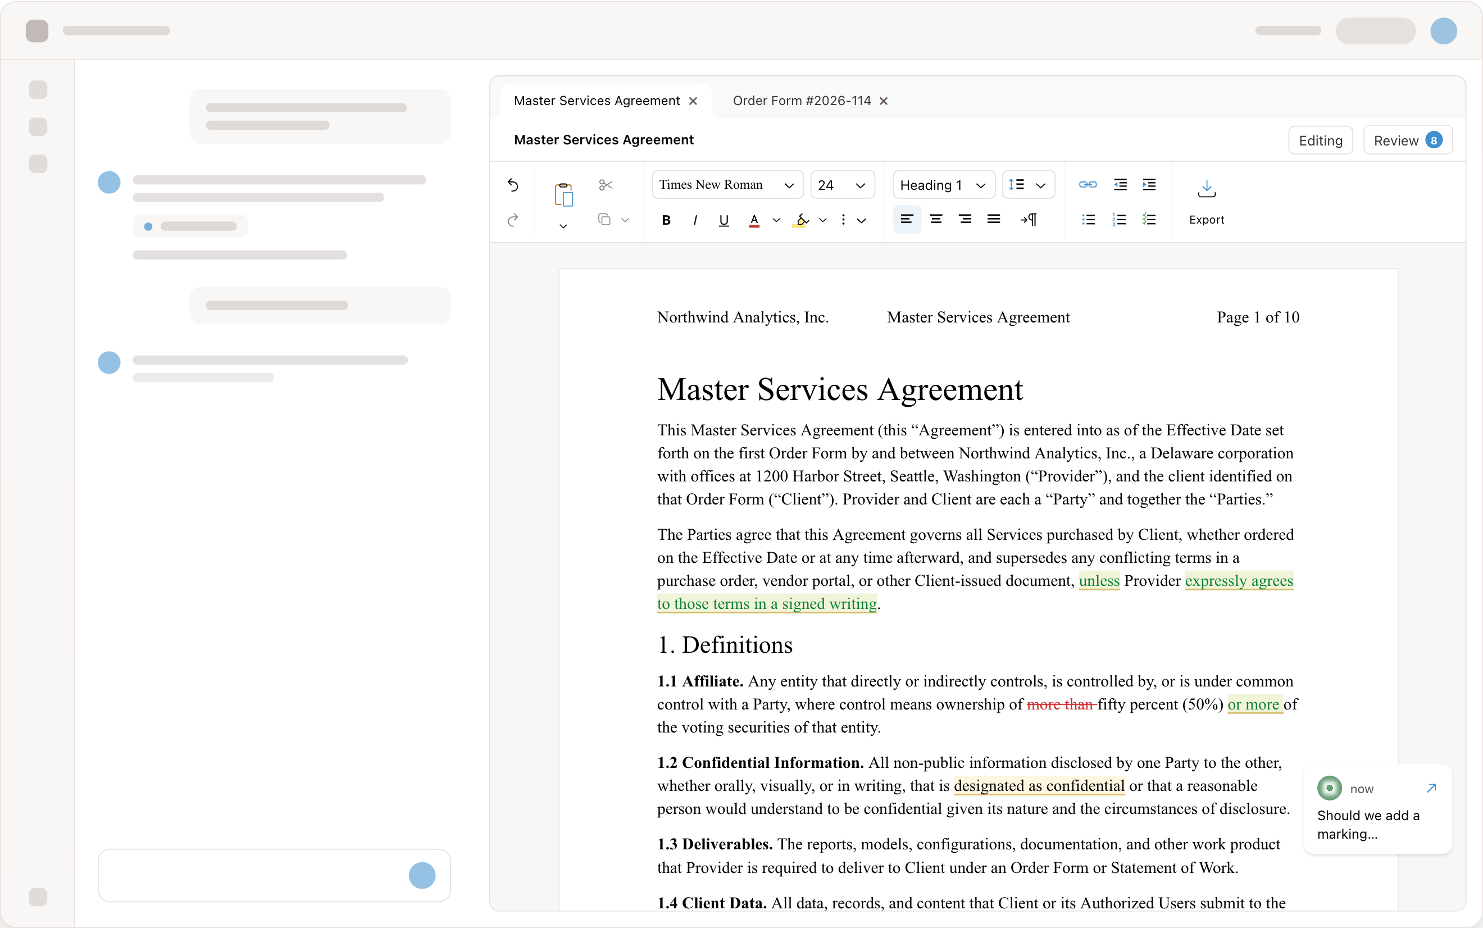Click the paste clipboard icon
The width and height of the screenshot is (1483, 928).
563,194
